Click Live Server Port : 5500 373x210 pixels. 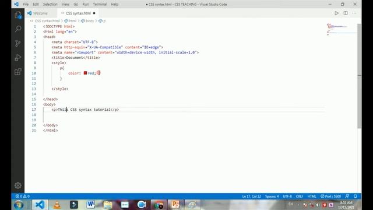(x=330, y=196)
